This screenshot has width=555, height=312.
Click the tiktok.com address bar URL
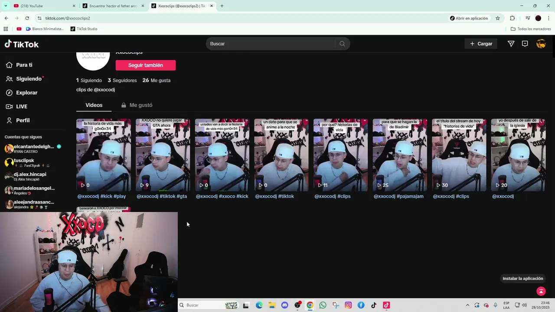pos(68,18)
